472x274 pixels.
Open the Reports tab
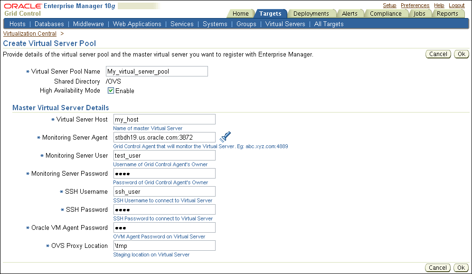point(448,13)
